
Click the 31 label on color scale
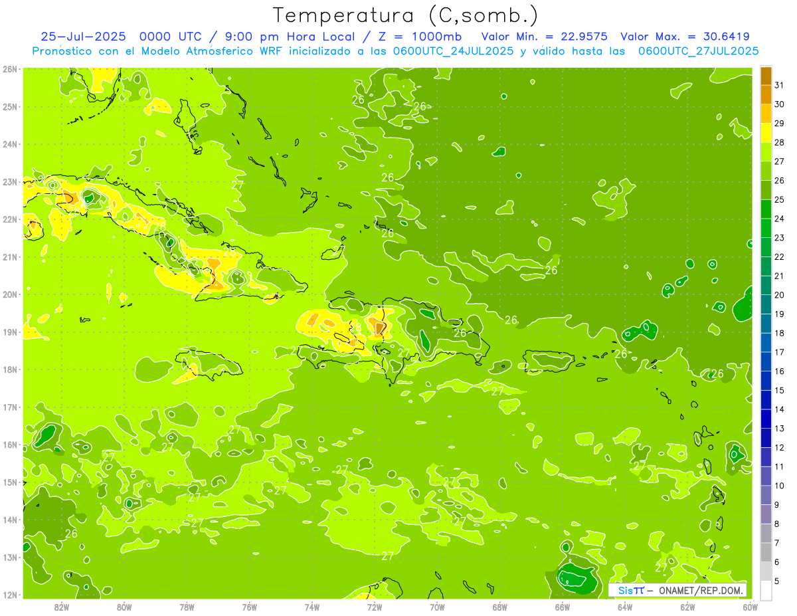click(780, 84)
